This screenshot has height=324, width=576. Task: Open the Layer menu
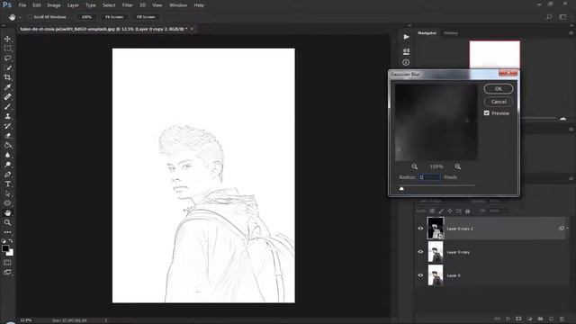[x=73, y=5]
